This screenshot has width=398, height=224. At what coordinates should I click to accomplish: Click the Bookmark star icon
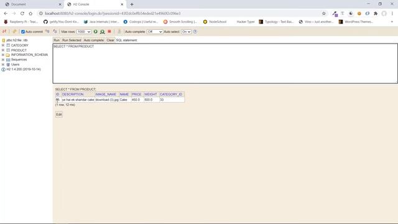click(323, 14)
